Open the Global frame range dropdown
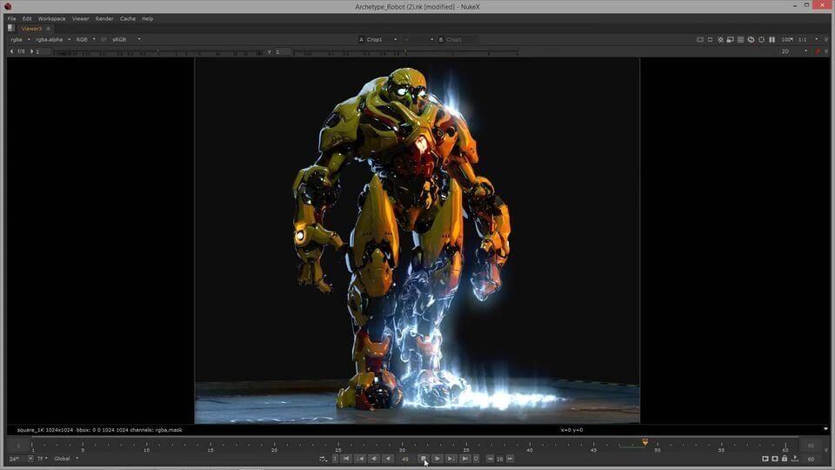 (x=66, y=459)
